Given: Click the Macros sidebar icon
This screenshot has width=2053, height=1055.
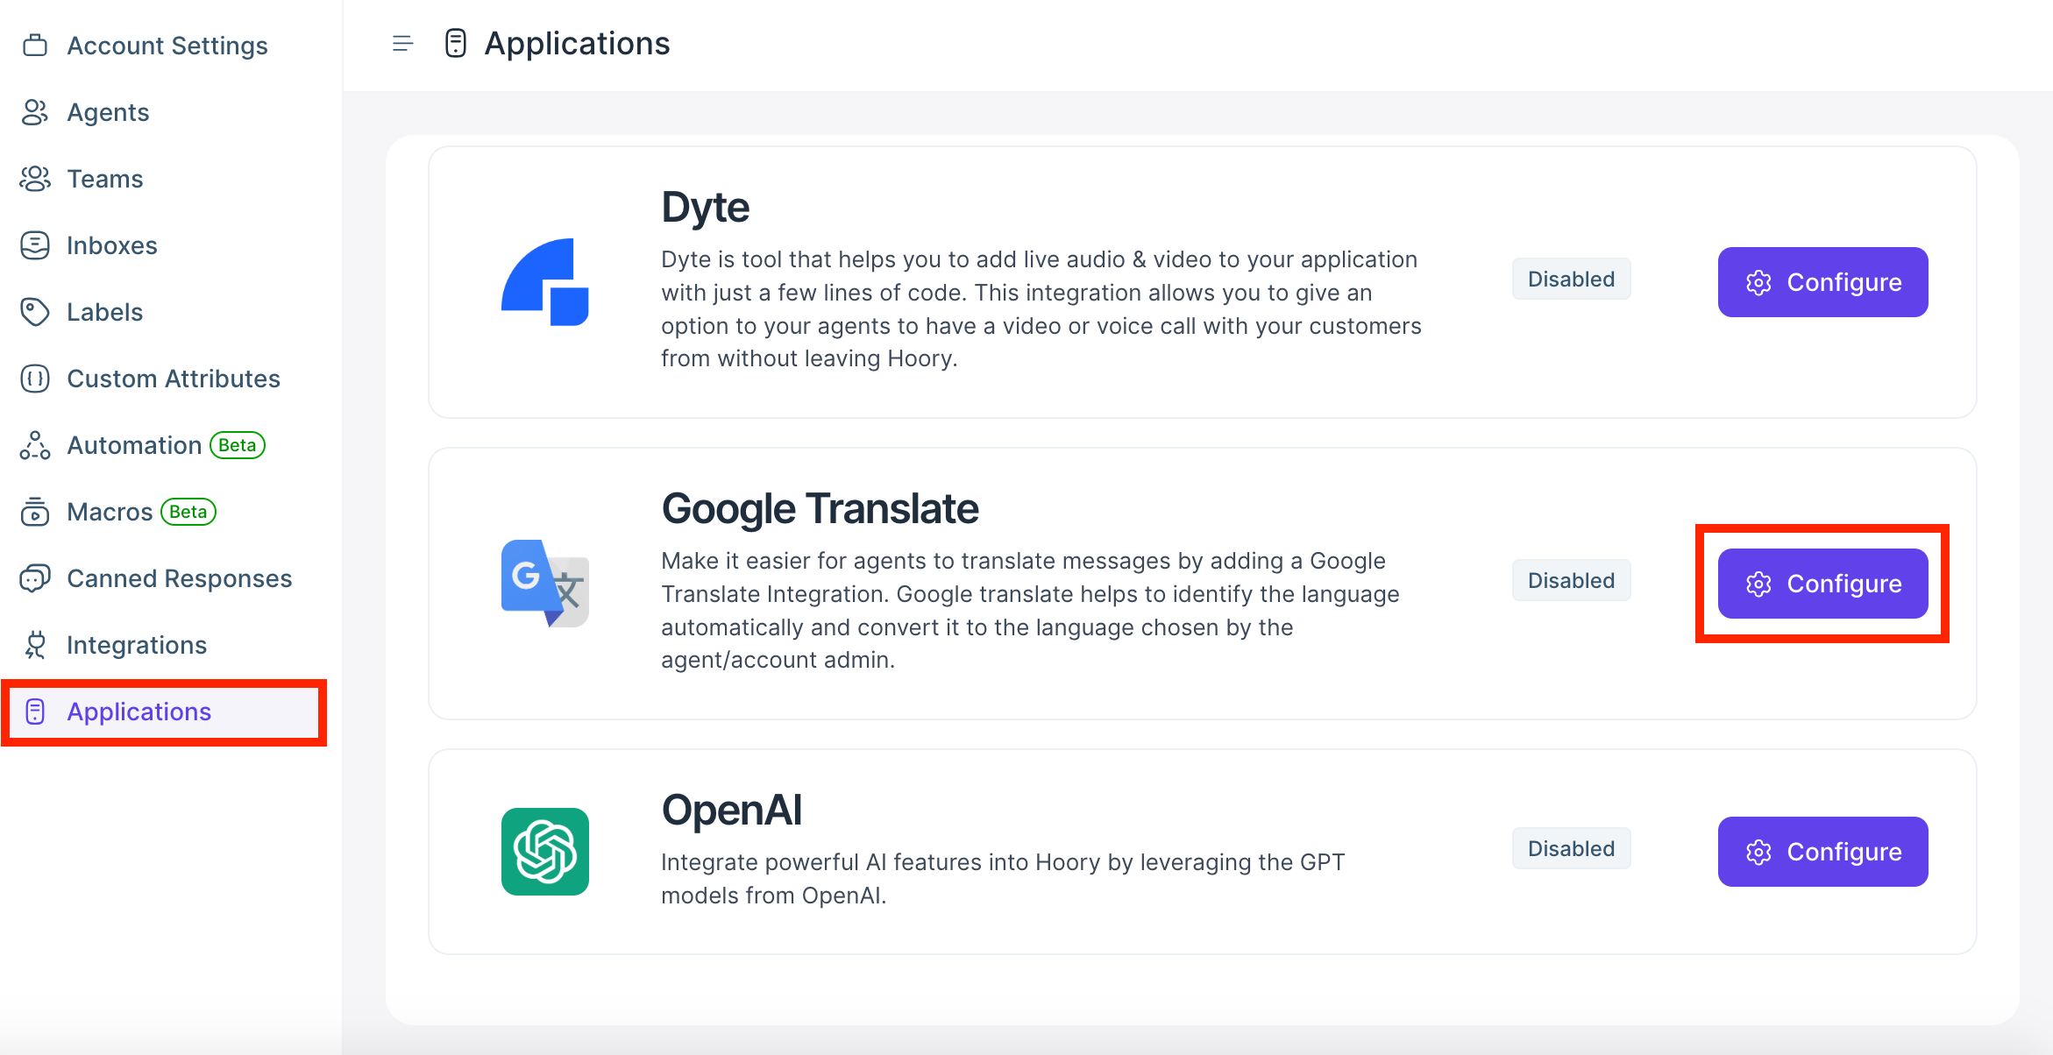Looking at the screenshot, I should pyautogui.click(x=35, y=512).
